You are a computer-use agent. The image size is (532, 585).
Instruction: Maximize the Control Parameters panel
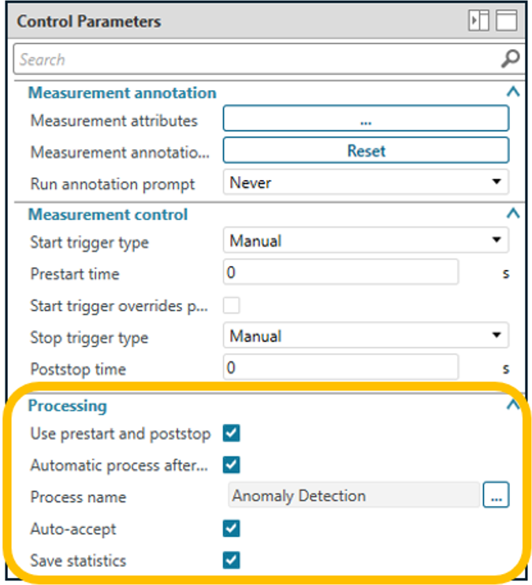coord(506,21)
